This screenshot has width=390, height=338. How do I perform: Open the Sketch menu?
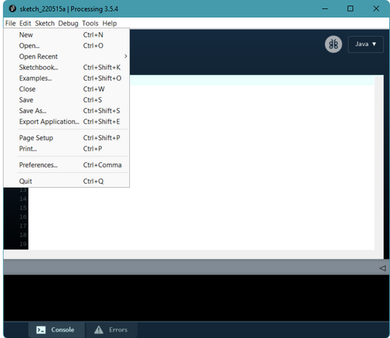coord(45,24)
